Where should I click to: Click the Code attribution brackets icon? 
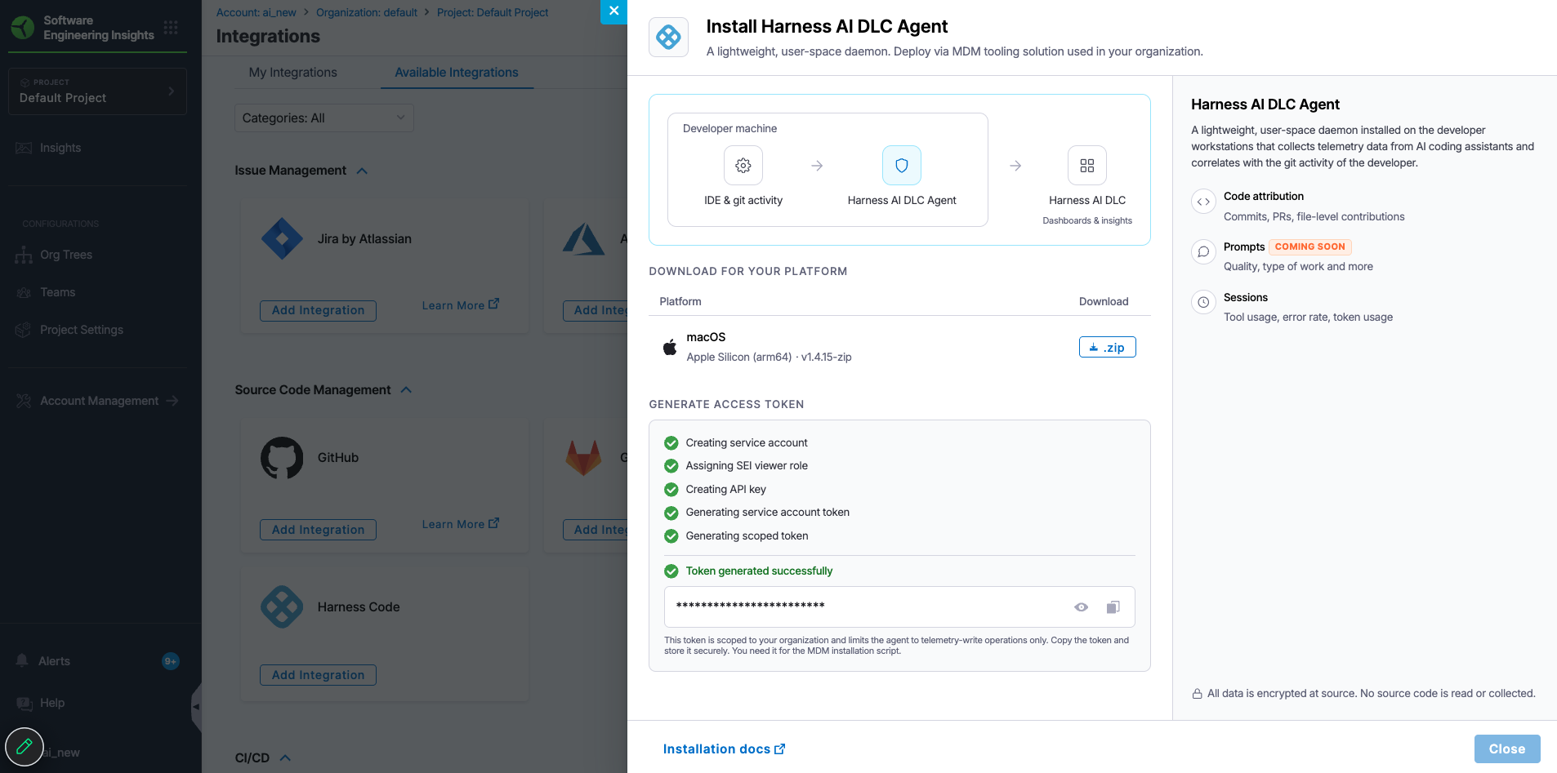click(x=1203, y=202)
